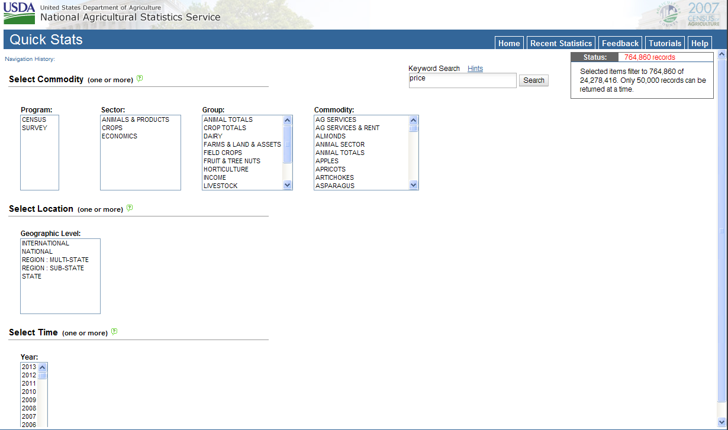Select year 2013
This screenshot has width=728, height=430.
[x=29, y=367]
